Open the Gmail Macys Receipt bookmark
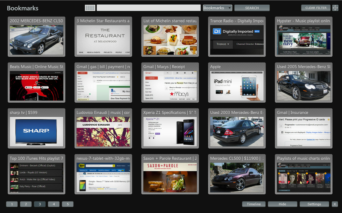Viewport: 342px width, 213px height. (x=170, y=83)
